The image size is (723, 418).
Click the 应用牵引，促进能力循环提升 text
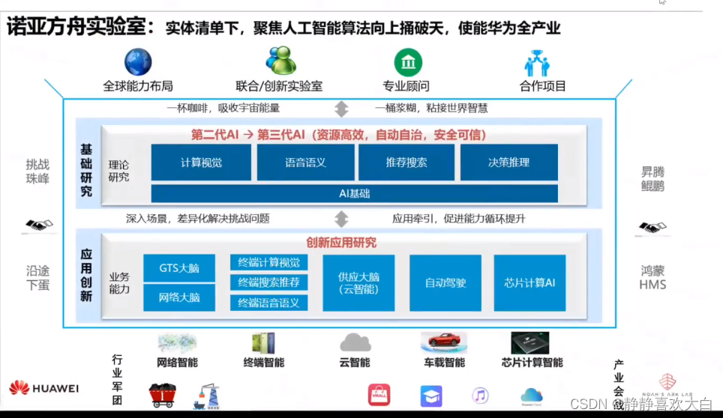pos(459,219)
